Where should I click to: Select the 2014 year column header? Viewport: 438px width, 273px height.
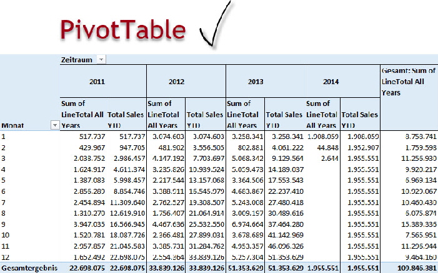pyautogui.click(x=332, y=81)
